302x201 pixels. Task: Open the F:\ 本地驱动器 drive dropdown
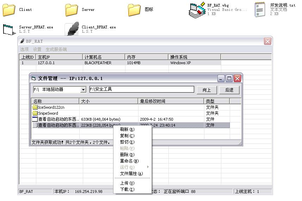click(x=83, y=89)
